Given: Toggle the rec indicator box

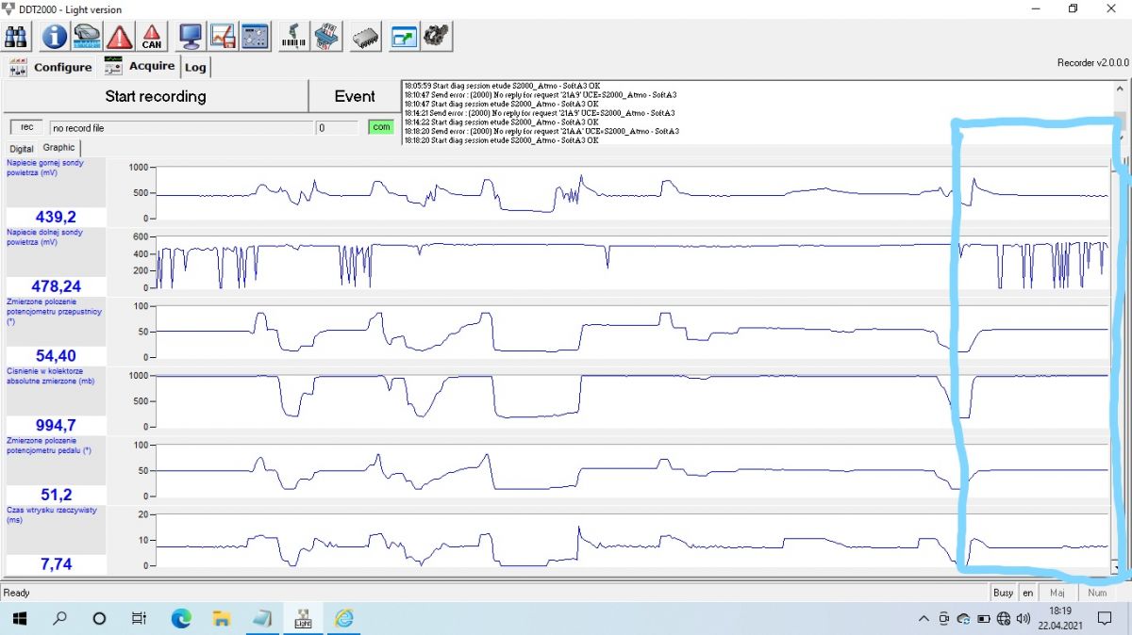Looking at the screenshot, I should pos(26,127).
